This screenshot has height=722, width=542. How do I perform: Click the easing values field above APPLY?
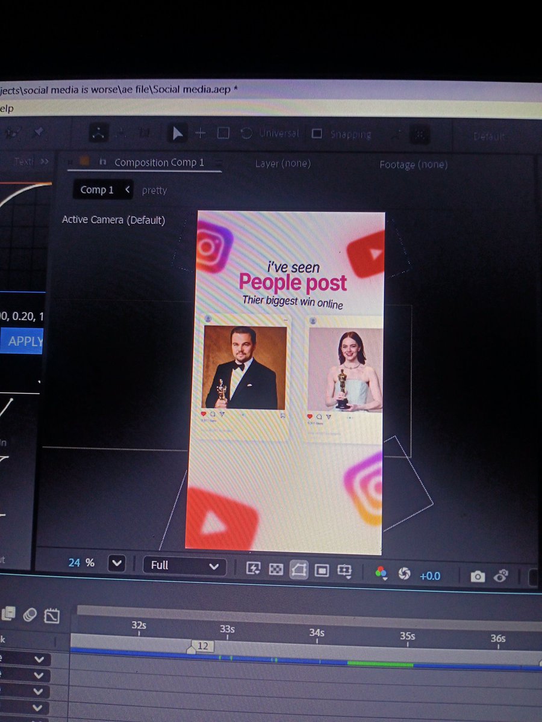20,316
